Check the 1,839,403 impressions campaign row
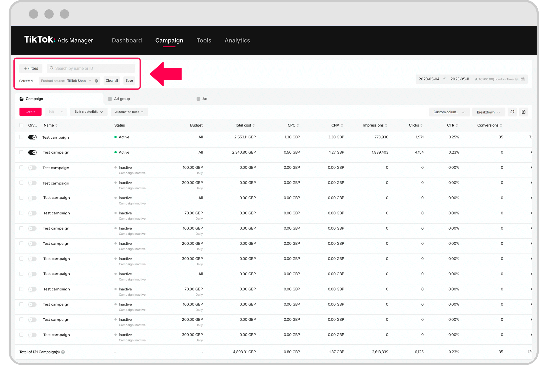Image resolution: width=547 pixels, height=365 pixels. 22,152
